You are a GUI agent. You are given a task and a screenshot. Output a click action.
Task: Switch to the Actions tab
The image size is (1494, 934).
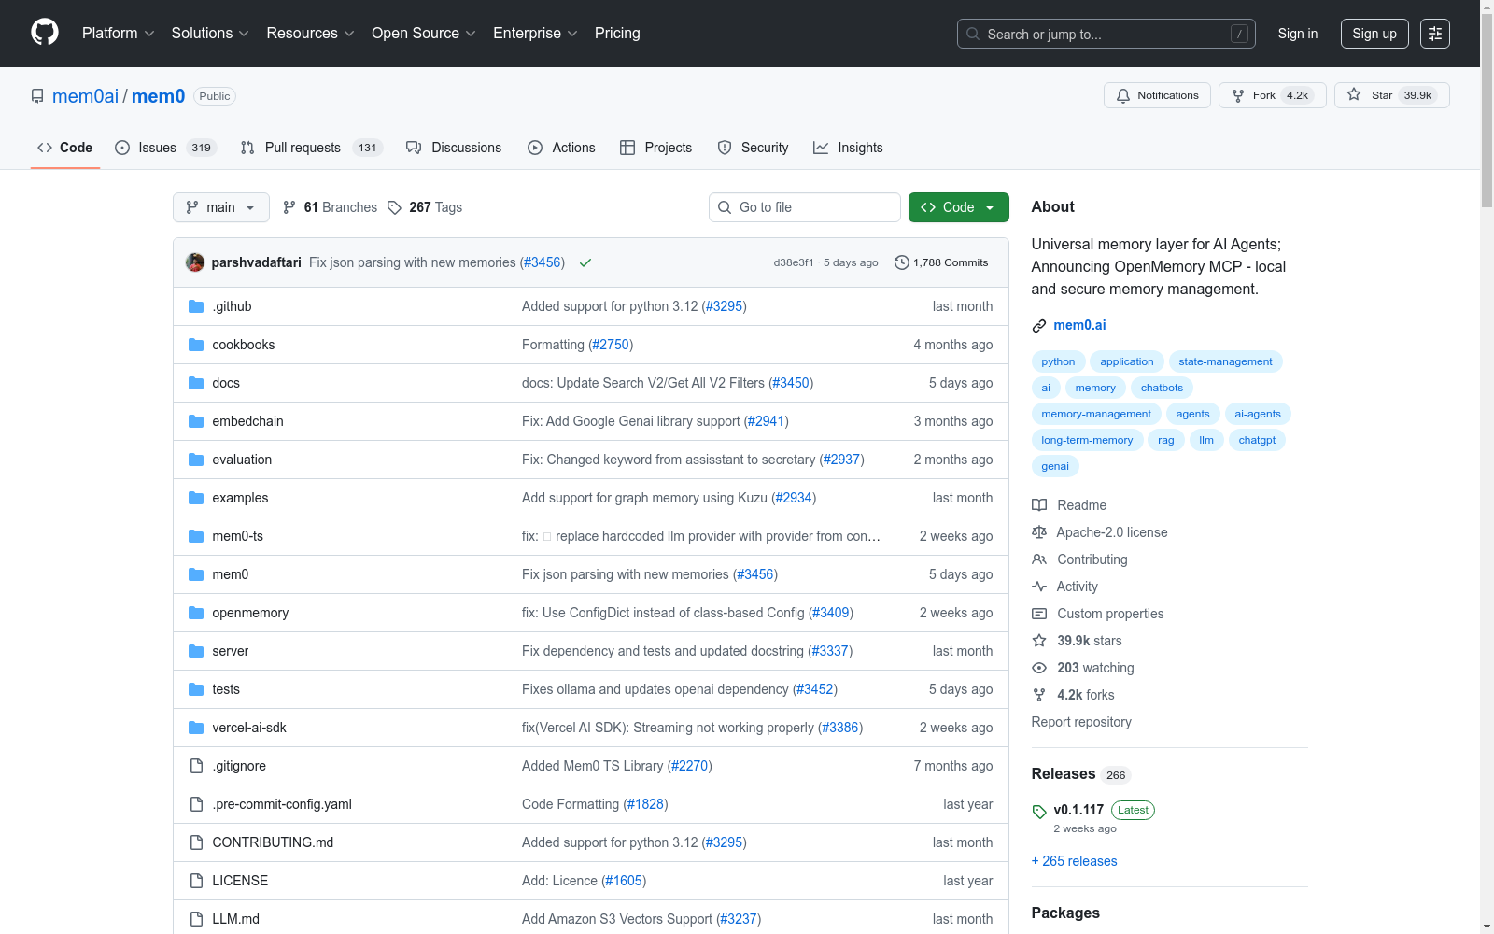(x=561, y=148)
